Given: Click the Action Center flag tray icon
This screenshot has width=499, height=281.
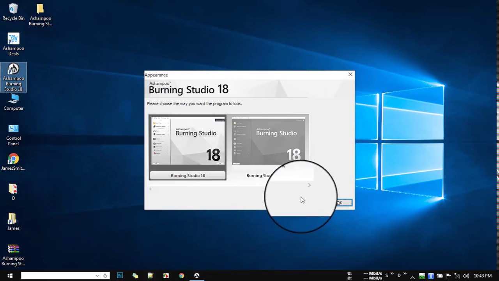Looking at the screenshot, I should [448, 276].
